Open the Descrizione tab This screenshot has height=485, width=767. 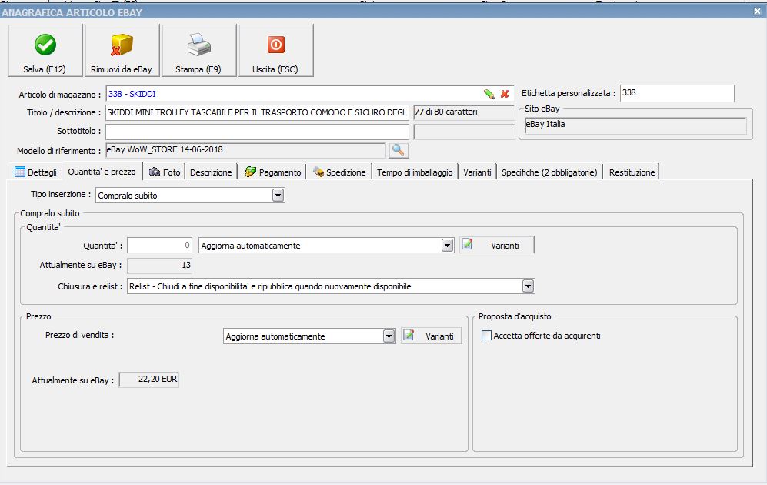(x=211, y=172)
